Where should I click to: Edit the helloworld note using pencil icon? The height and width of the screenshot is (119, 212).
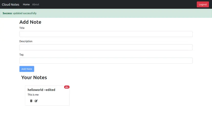[x=36, y=101]
